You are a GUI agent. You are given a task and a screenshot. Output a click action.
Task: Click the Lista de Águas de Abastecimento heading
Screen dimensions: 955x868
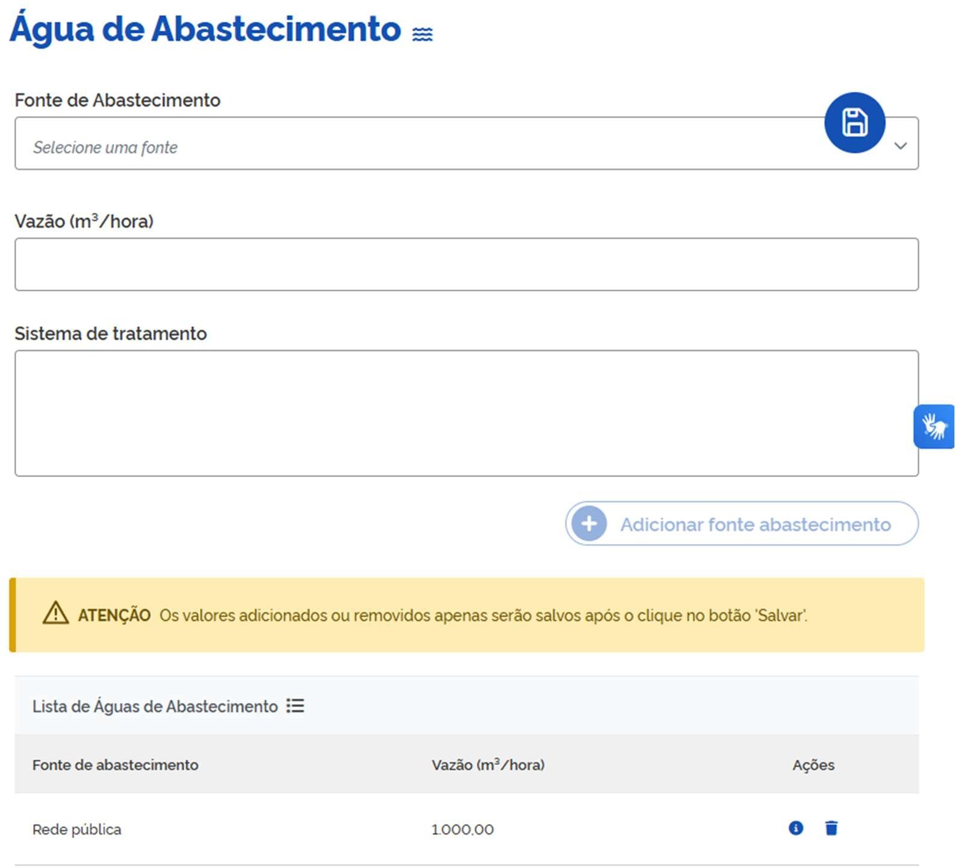(x=155, y=707)
